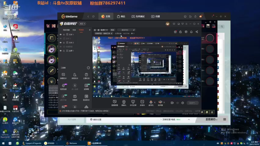
Task: Open the 房管助手 tool
Action: coord(75,76)
